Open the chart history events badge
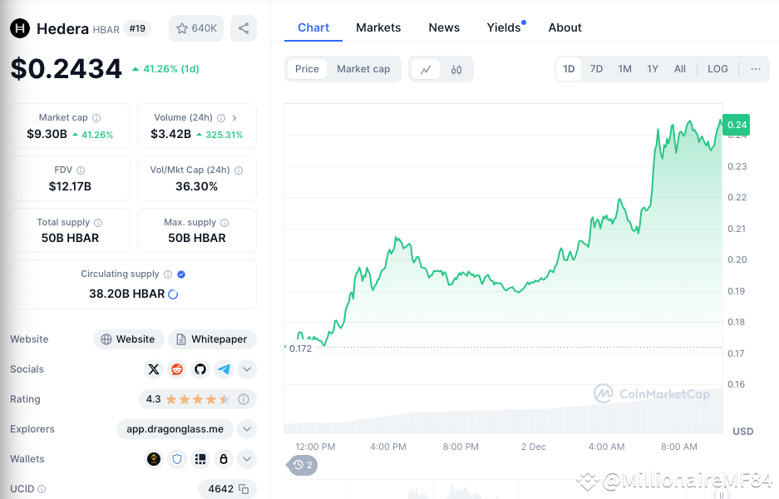Screen dimensions: 779x499 click(302, 465)
